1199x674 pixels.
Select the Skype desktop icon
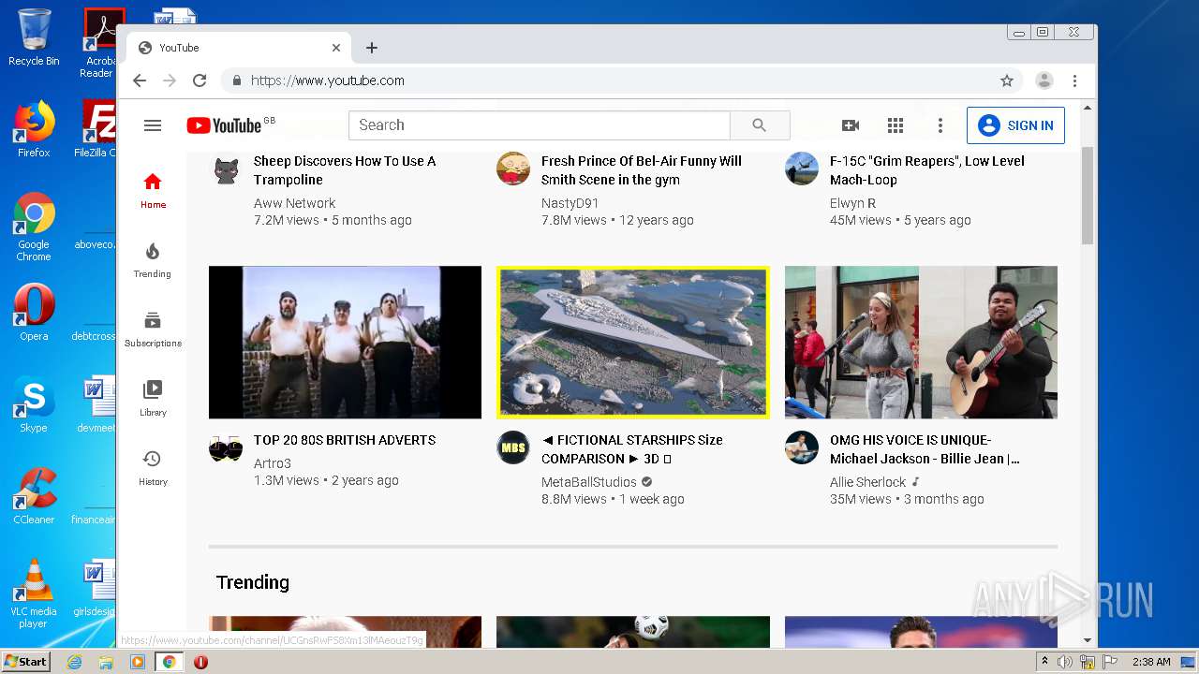click(x=34, y=404)
